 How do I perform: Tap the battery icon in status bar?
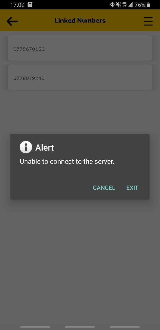(148, 5)
